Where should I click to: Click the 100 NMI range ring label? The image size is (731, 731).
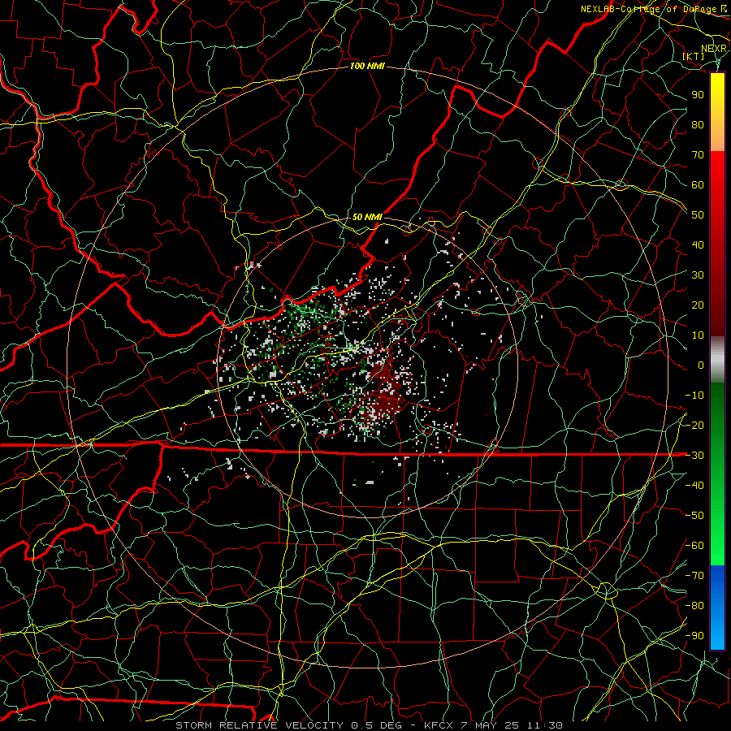[367, 67]
